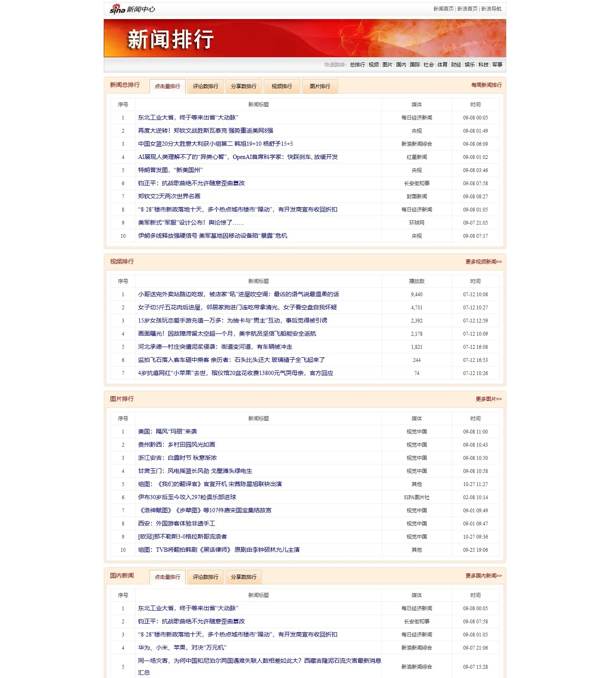The image size is (610, 678).
Task: Select 点击量排行 tab in 国内新闻
Action: click(x=167, y=577)
